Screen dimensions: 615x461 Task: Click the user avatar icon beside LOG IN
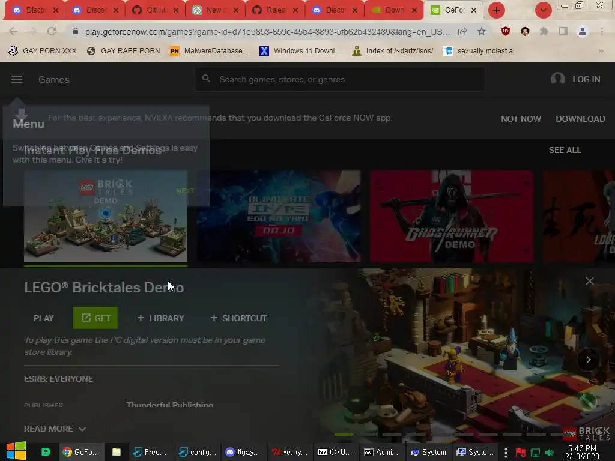click(x=557, y=79)
